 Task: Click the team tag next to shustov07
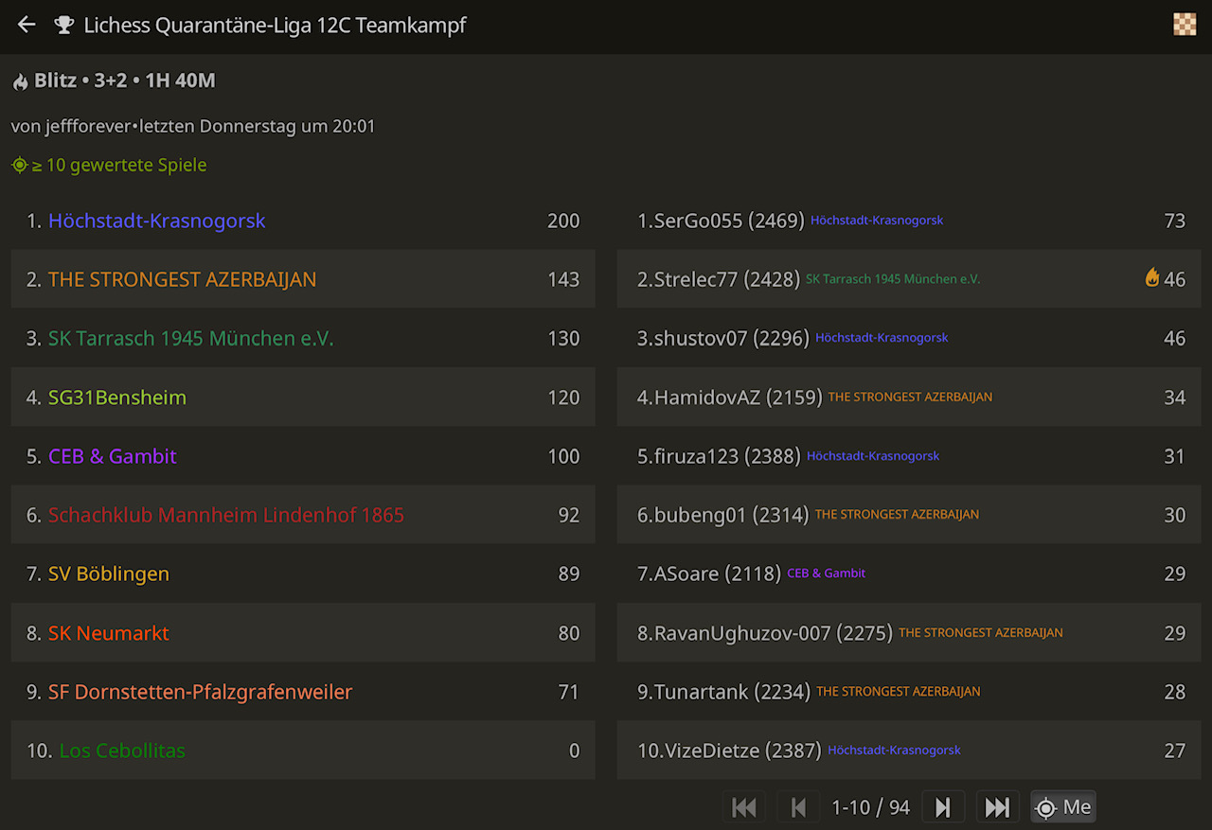[882, 338]
